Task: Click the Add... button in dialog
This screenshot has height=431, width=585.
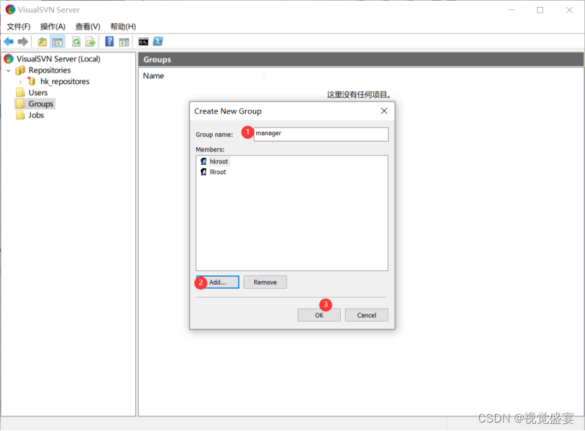Action: point(218,282)
